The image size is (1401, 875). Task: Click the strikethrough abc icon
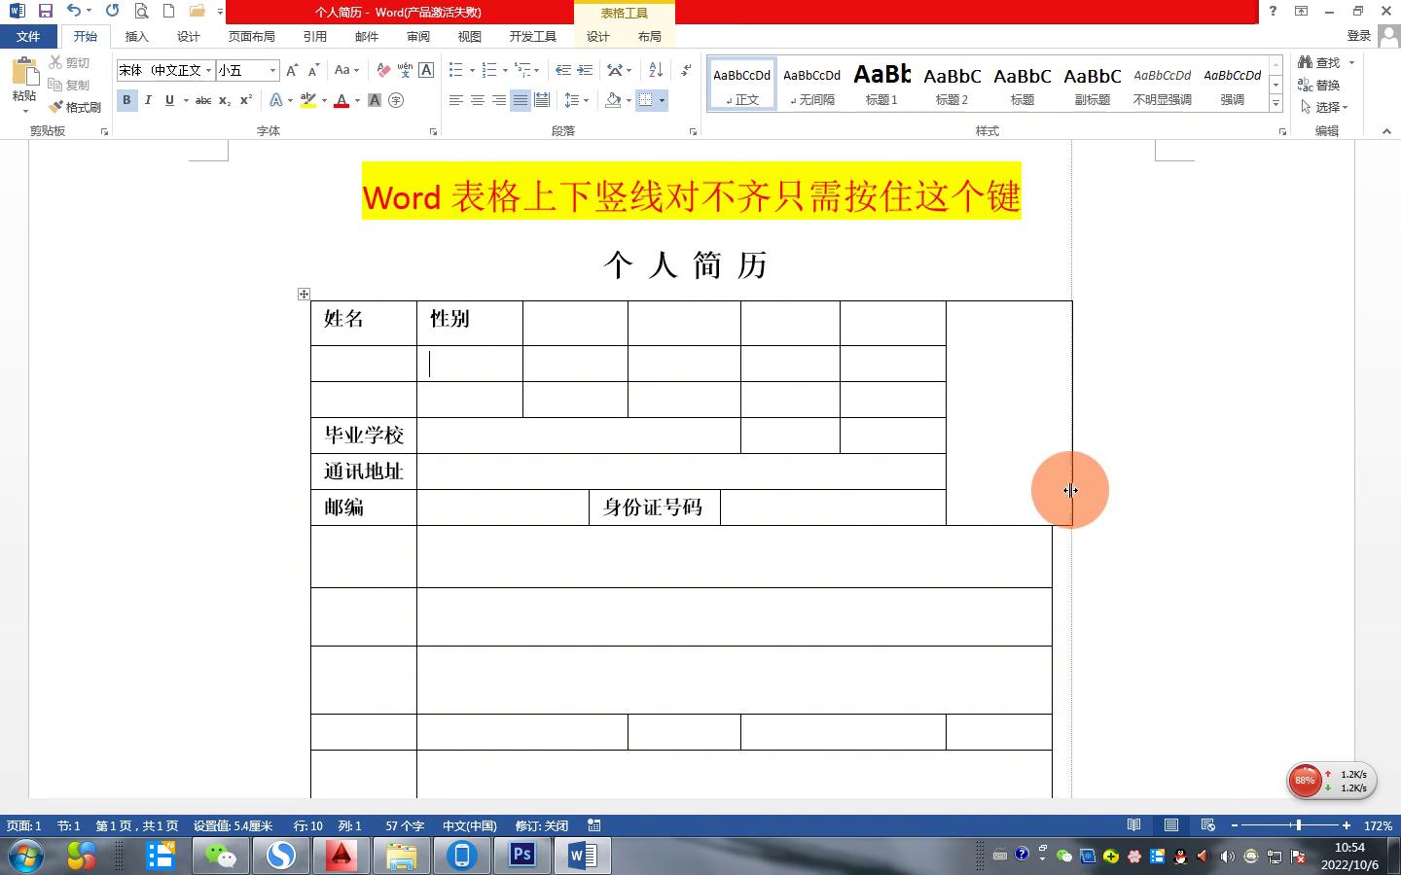202,100
